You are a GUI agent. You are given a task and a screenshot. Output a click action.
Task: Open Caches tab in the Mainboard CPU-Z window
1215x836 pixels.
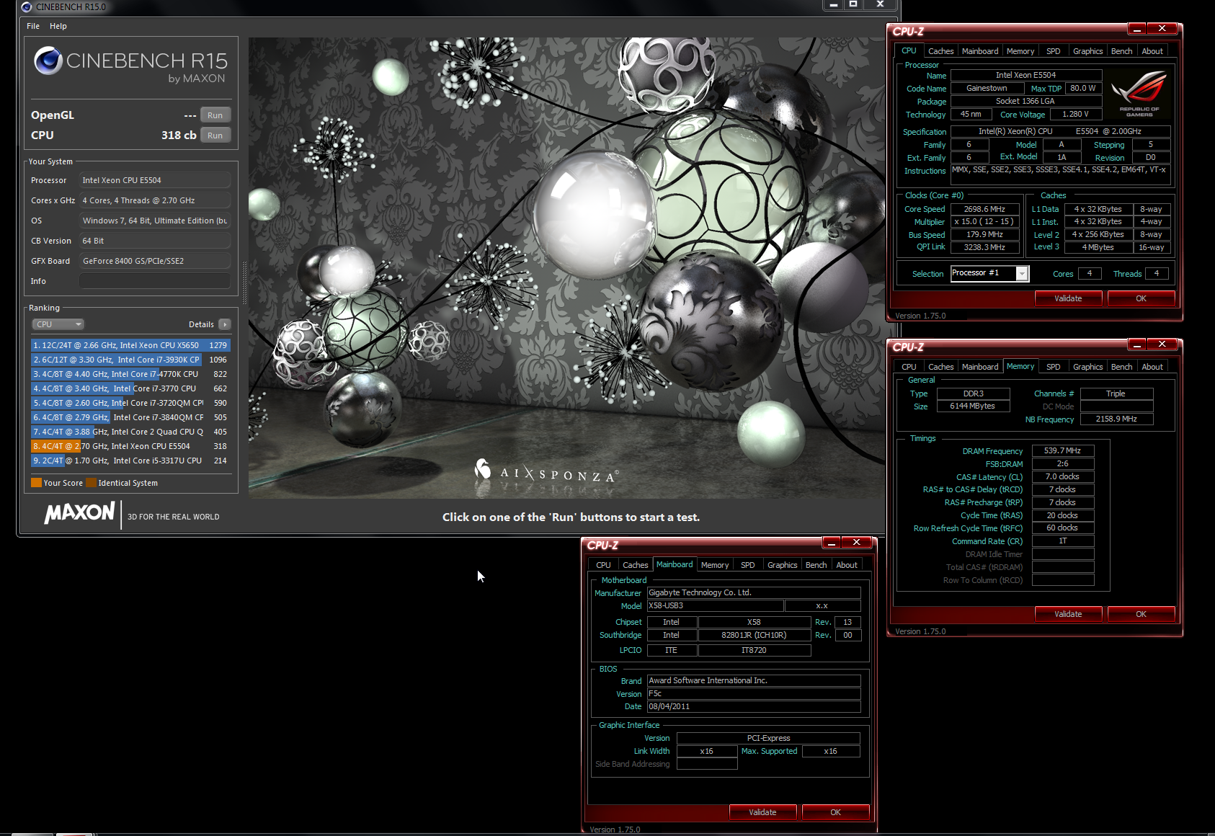click(635, 565)
